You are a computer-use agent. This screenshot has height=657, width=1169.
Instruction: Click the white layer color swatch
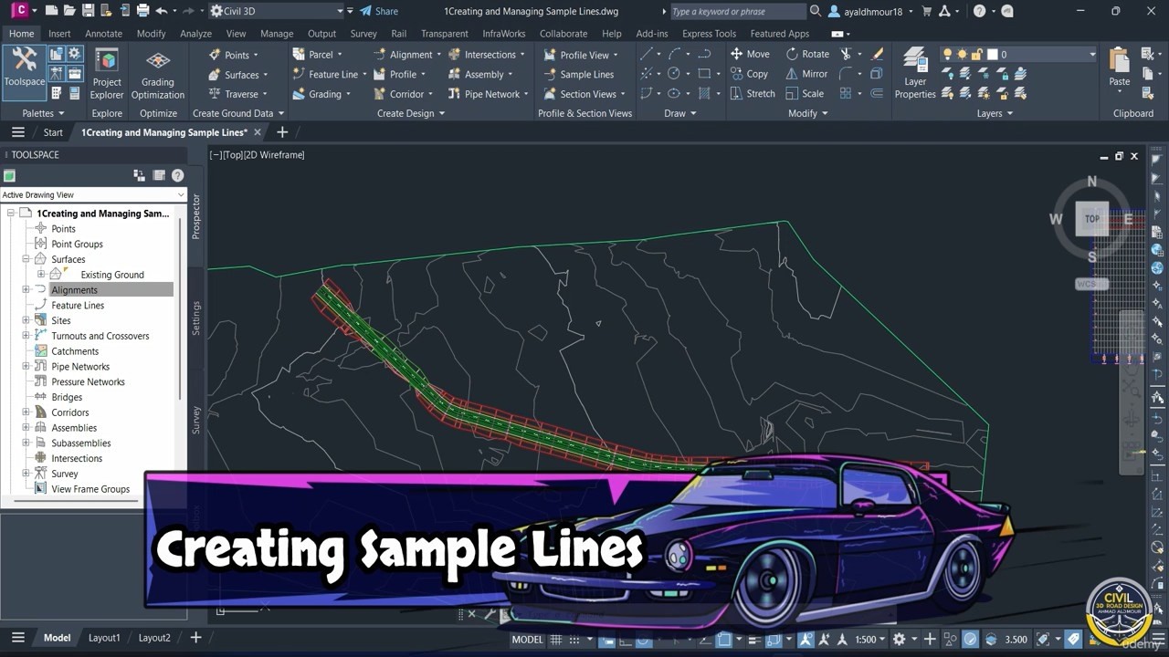click(x=992, y=55)
